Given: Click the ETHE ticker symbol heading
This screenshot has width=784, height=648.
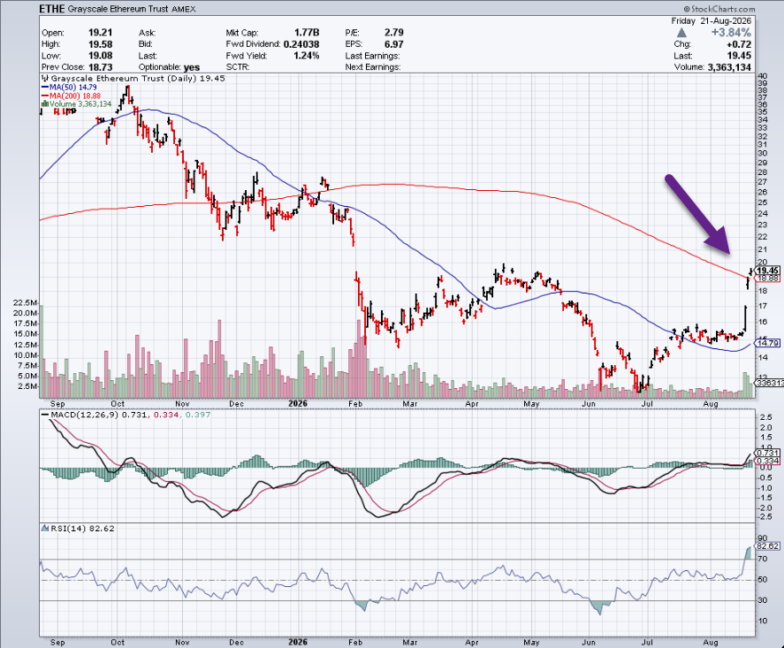Looking at the screenshot, I should 52,9.
